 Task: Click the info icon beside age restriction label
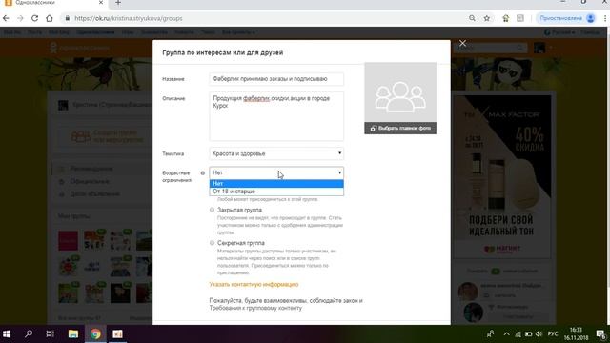click(203, 173)
